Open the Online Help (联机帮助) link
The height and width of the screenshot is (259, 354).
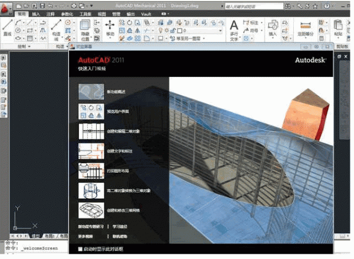[120, 237]
